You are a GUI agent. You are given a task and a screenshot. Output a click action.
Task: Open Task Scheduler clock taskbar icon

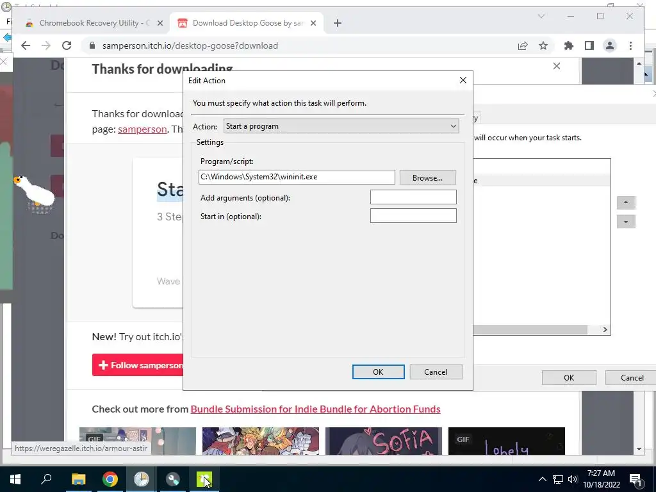coord(142,479)
